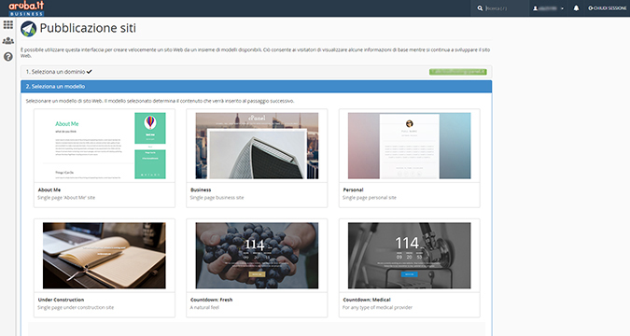This screenshot has width=630, height=336.
Task: Click the 'Business' template title
Action: coord(201,189)
